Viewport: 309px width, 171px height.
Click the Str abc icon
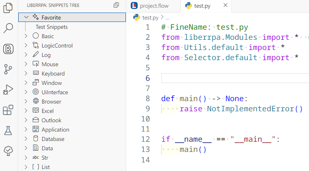tap(36, 157)
